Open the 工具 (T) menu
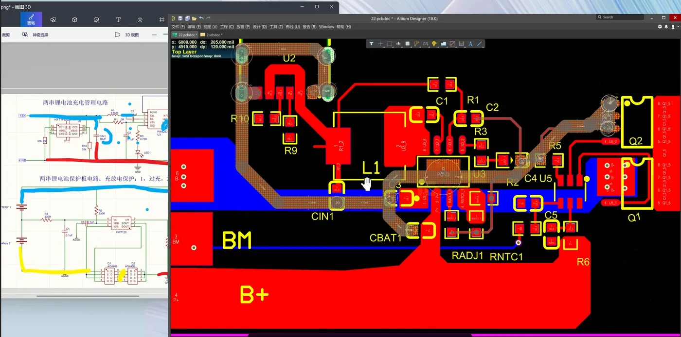Screen dimensions: 681x337 (x=276, y=27)
